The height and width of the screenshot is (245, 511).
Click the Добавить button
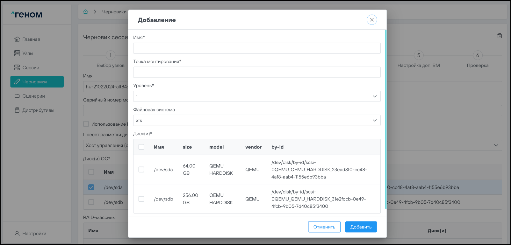[361, 227]
